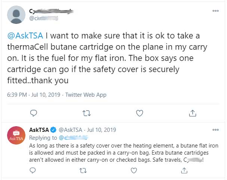Screen dimensions: 227x180
Task: Reply to the AskTSA response tweet
Action: click(x=32, y=170)
